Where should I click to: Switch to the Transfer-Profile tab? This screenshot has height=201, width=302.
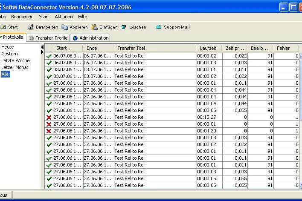48,38
